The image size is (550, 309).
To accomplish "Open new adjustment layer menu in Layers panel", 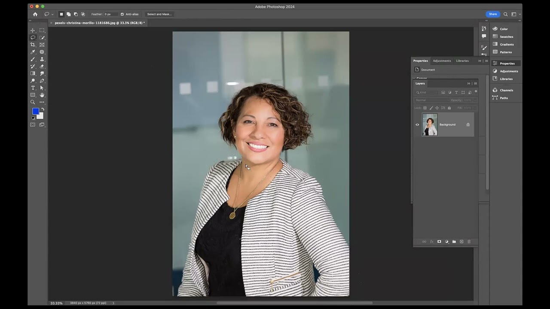I will pyautogui.click(x=447, y=242).
